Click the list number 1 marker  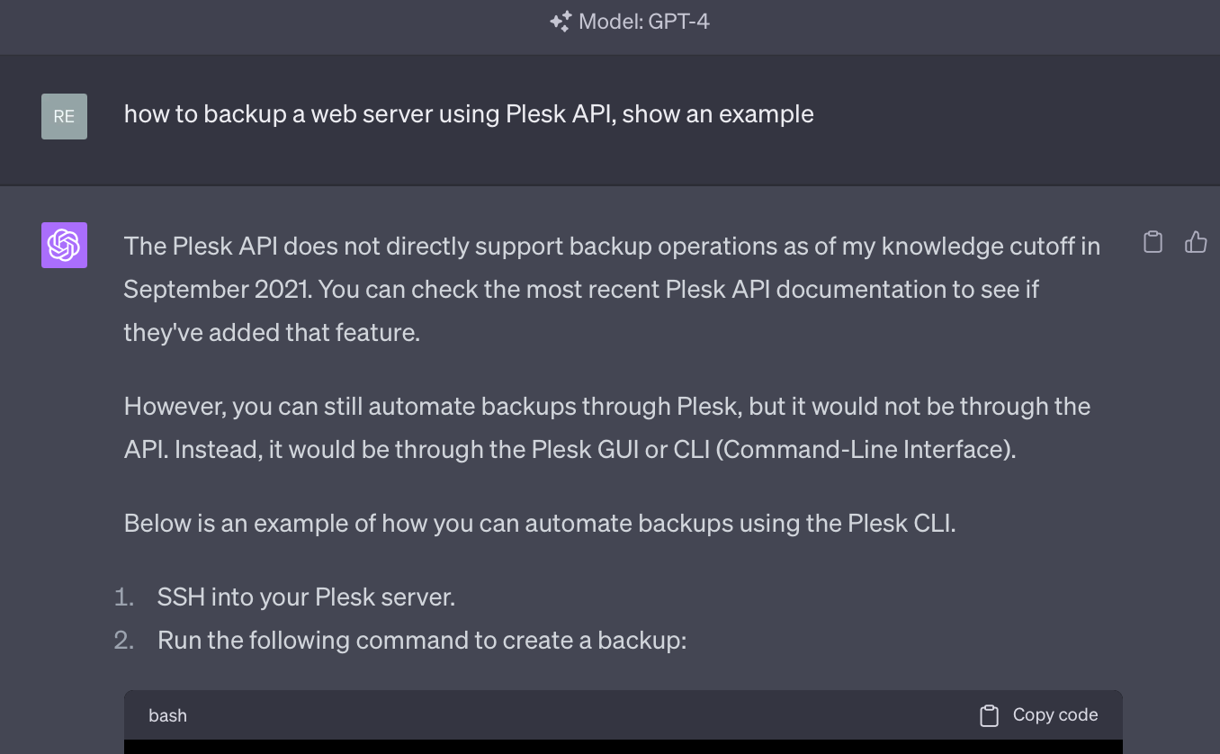click(x=124, y=597)
